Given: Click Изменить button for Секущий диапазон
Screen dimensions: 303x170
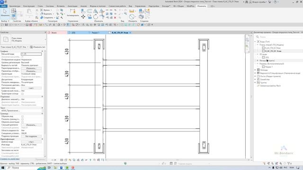Looking at the screenshot, I should 31,125.
